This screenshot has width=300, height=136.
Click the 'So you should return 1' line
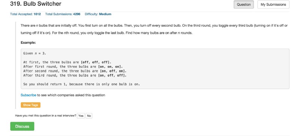tap(82, 84)
